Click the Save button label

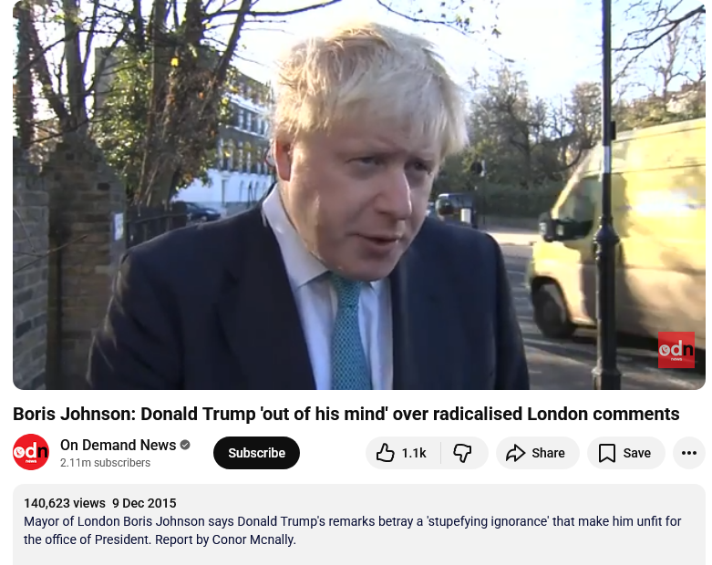[x=636, y=453]
